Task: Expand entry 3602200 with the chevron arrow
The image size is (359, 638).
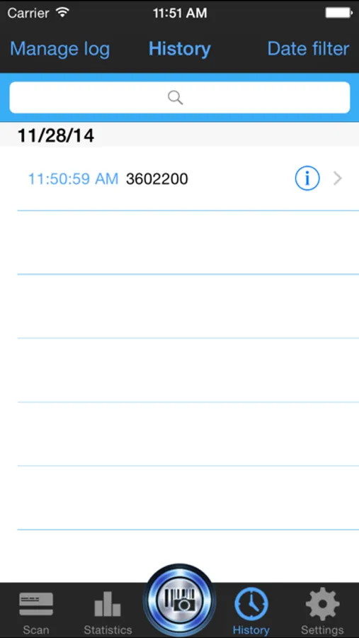Action: coord(338,178)
